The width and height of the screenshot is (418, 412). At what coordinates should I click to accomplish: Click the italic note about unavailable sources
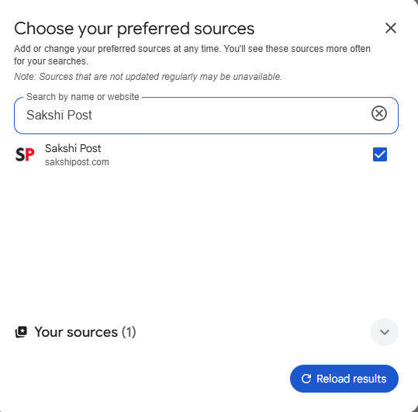coord(148,77)
